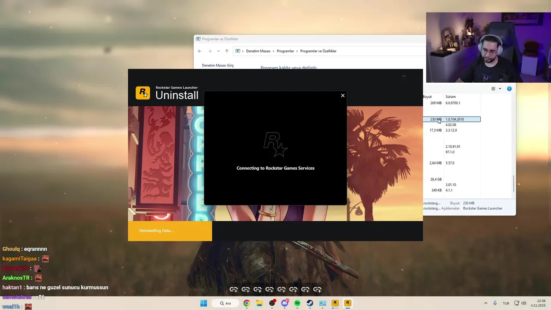Click the address bar Control Panel icon
This screenshot has width=551, height=310.
click(x=238, y=51)
